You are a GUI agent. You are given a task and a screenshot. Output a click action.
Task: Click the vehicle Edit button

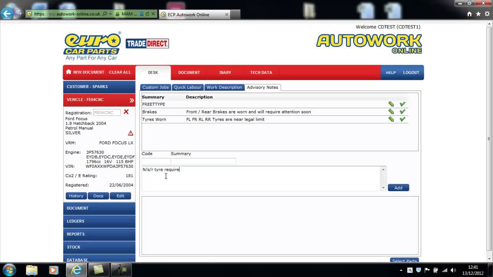point(121,196)
